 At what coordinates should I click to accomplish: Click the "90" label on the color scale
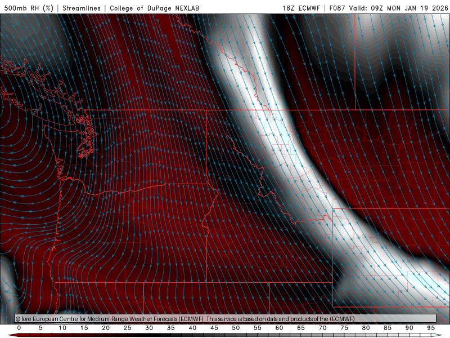tap(409, 328)
